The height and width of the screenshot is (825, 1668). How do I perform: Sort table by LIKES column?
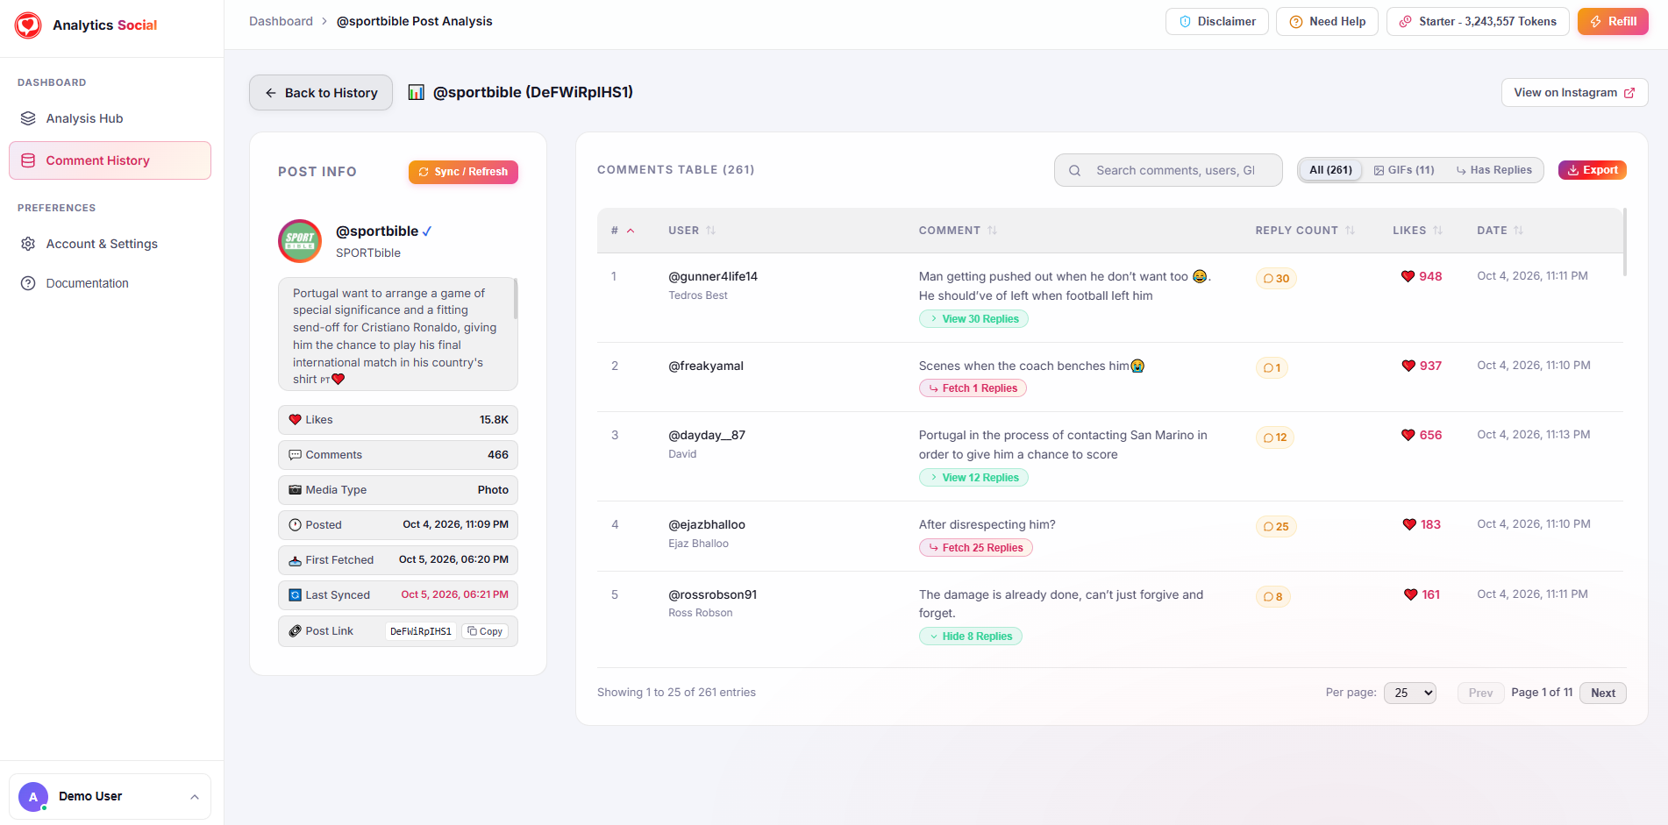pyautogui.click(x=1417, y=231)
